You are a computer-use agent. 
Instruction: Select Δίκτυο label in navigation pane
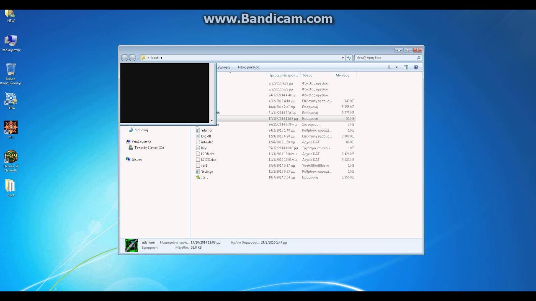point(137,159)
